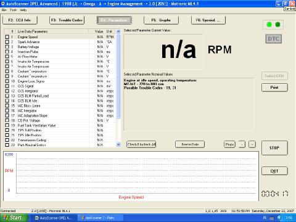
Task: Click the dark green status LED
Action: coord(277,25)
